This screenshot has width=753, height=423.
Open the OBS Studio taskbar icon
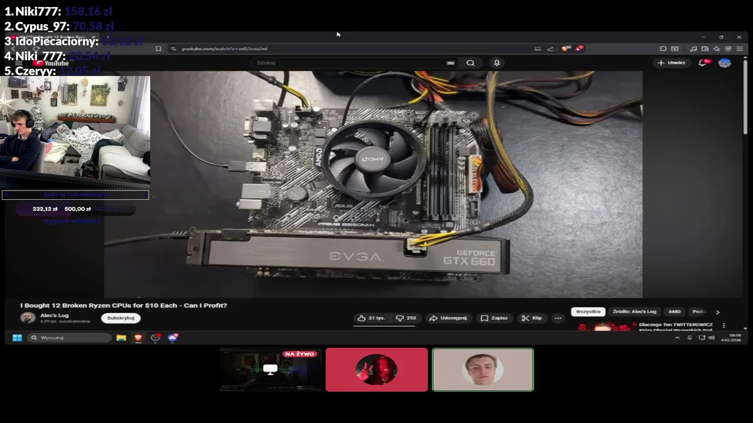tap(155, 338)
